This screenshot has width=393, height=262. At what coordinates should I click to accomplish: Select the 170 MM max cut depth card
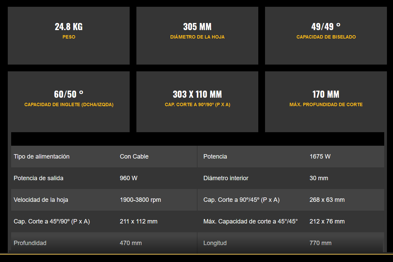click(326, 101)
